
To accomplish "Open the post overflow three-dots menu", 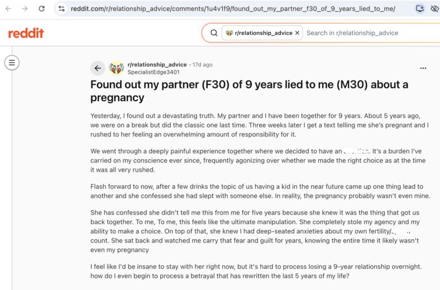I will pos(423,68).
